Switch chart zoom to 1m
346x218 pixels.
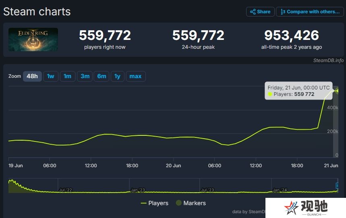coord(68,76)
